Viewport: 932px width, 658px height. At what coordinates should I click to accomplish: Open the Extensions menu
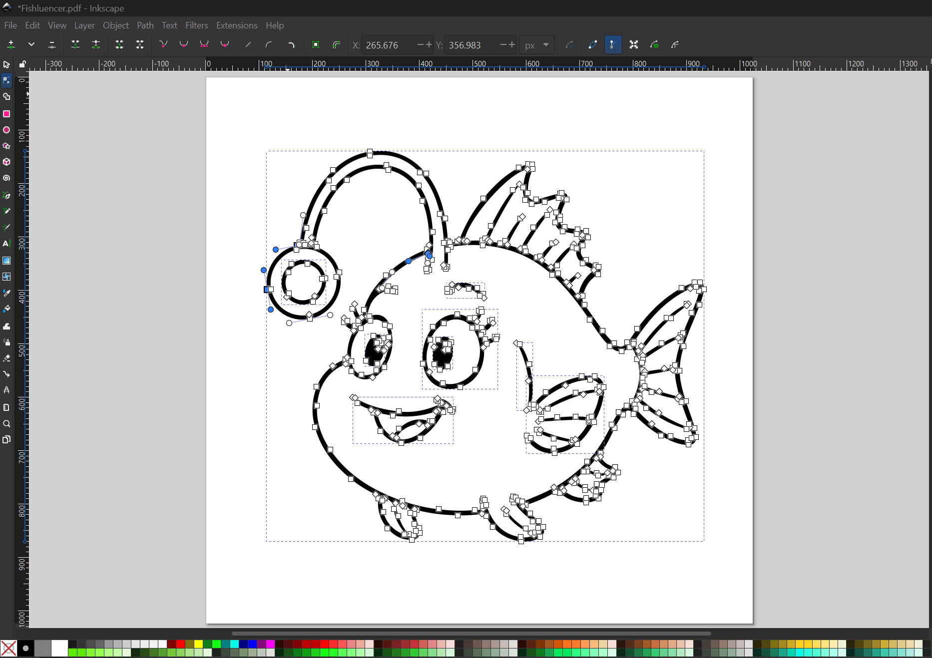[x=237, y=25]
